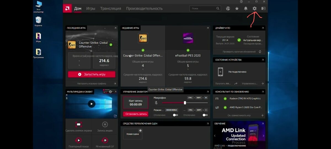Viewport: 331px width, 149px height.
Task: Open the web browser globe icon
Action: [228, 9]
